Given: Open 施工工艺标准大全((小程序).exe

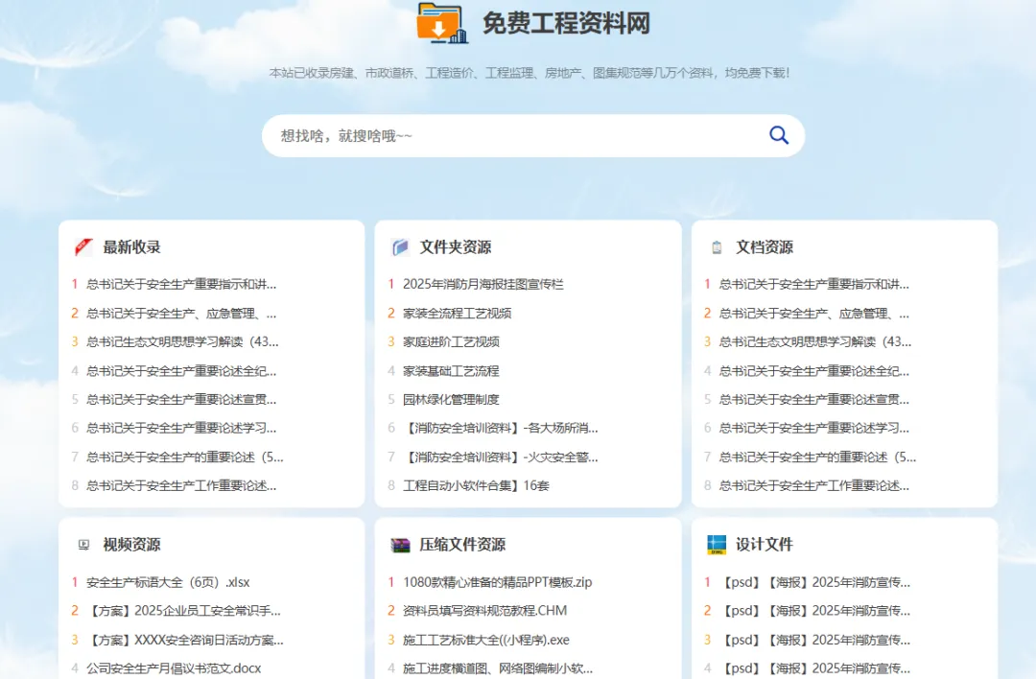Looking at the screenshot, I should (486, 640).
